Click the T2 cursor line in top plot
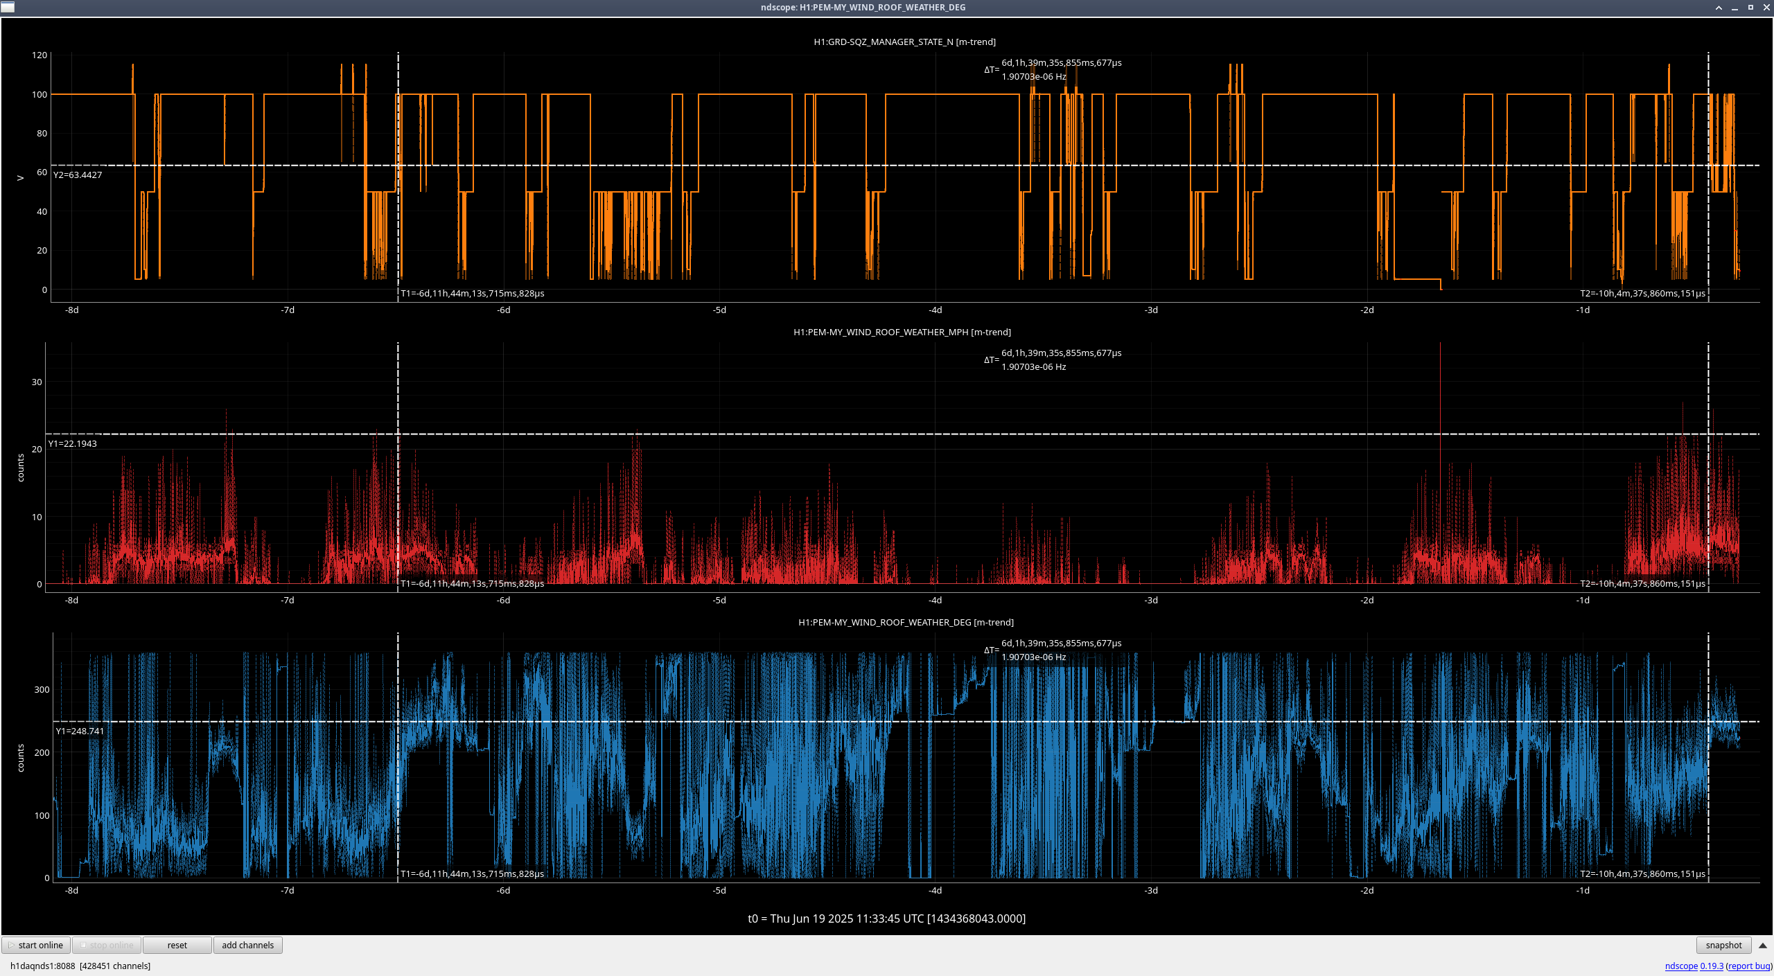The image size is (1774, 976). coord(1708,177)
